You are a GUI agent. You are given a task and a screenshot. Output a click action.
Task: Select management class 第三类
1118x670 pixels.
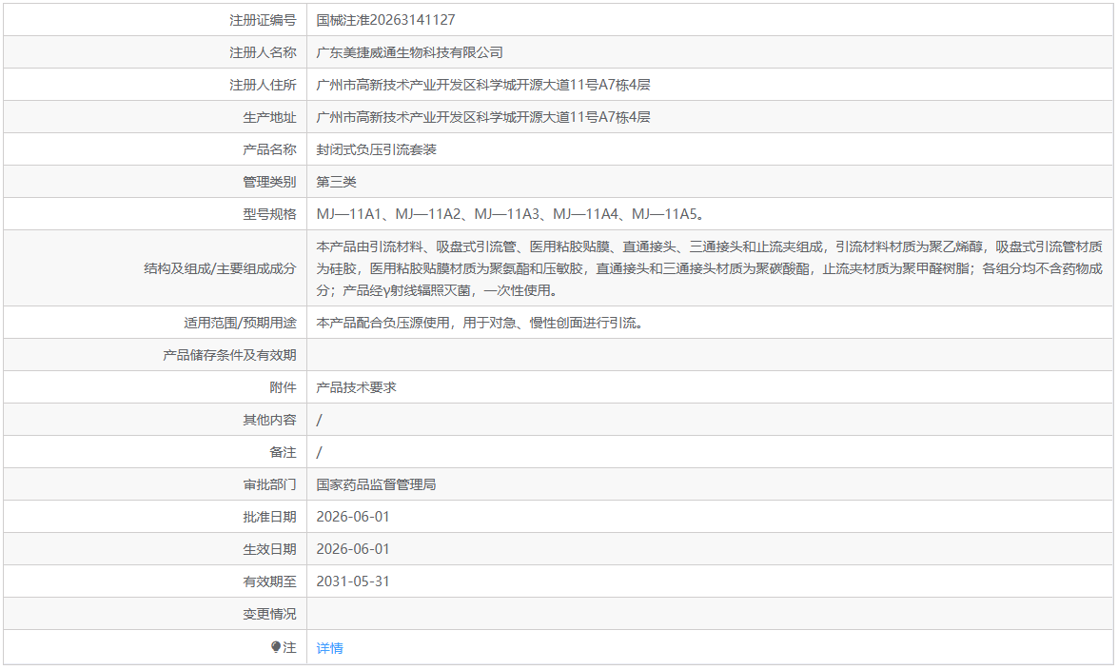click(x=336, y=181)
